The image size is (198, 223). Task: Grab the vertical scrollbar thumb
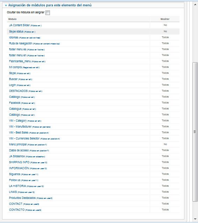click(195, 132)
